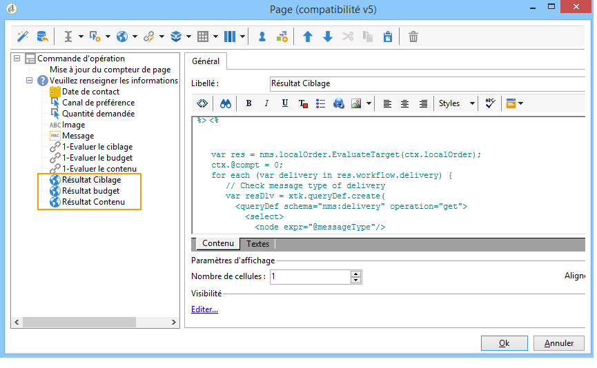Switch to the Textes tab
The width and height of the screenshot is (597, 368).
click(257, 243)
